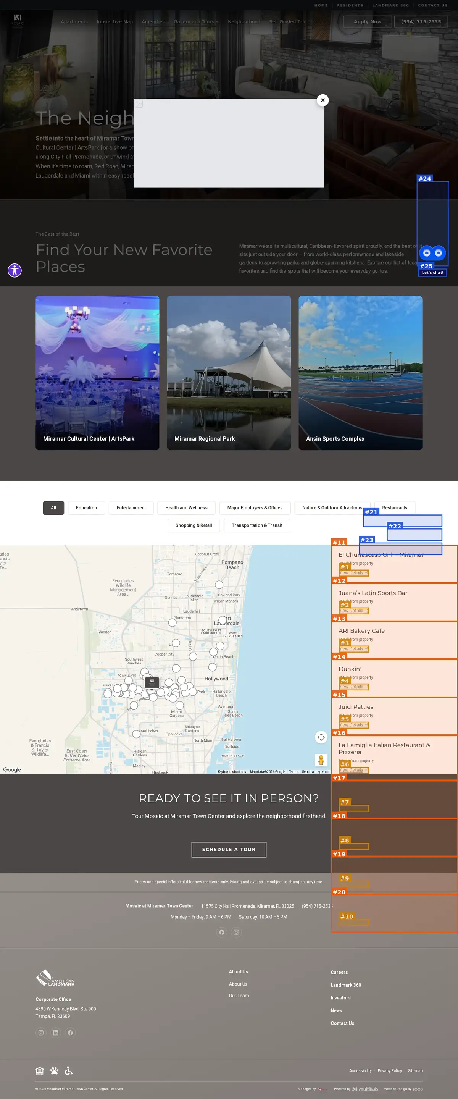Viewport: 458px width, 1099px height.
Task: View details for Juana's Latin Sports Bar
Action: click(x=353, y=611)
